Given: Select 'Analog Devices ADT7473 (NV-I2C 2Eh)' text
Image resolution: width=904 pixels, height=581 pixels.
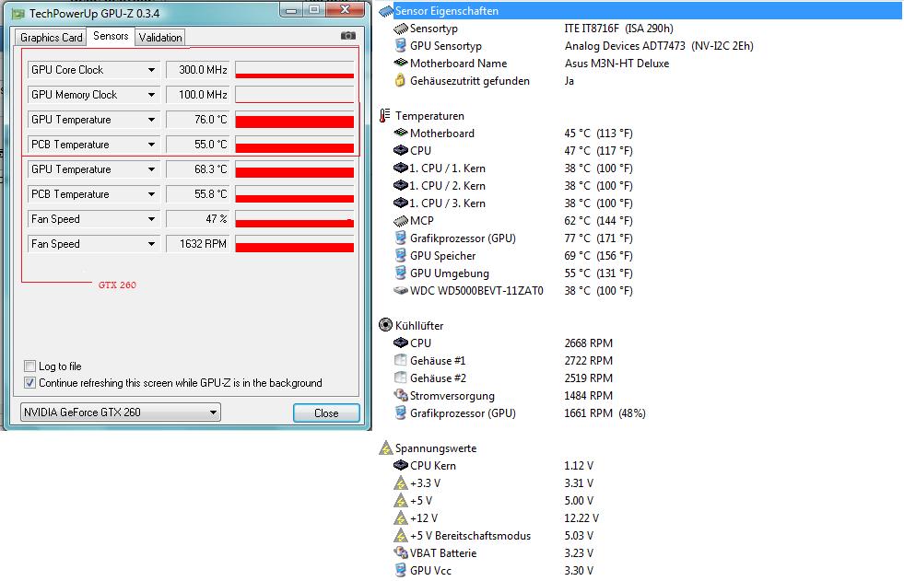Looking at the screenshot, I should pos(659,45).
